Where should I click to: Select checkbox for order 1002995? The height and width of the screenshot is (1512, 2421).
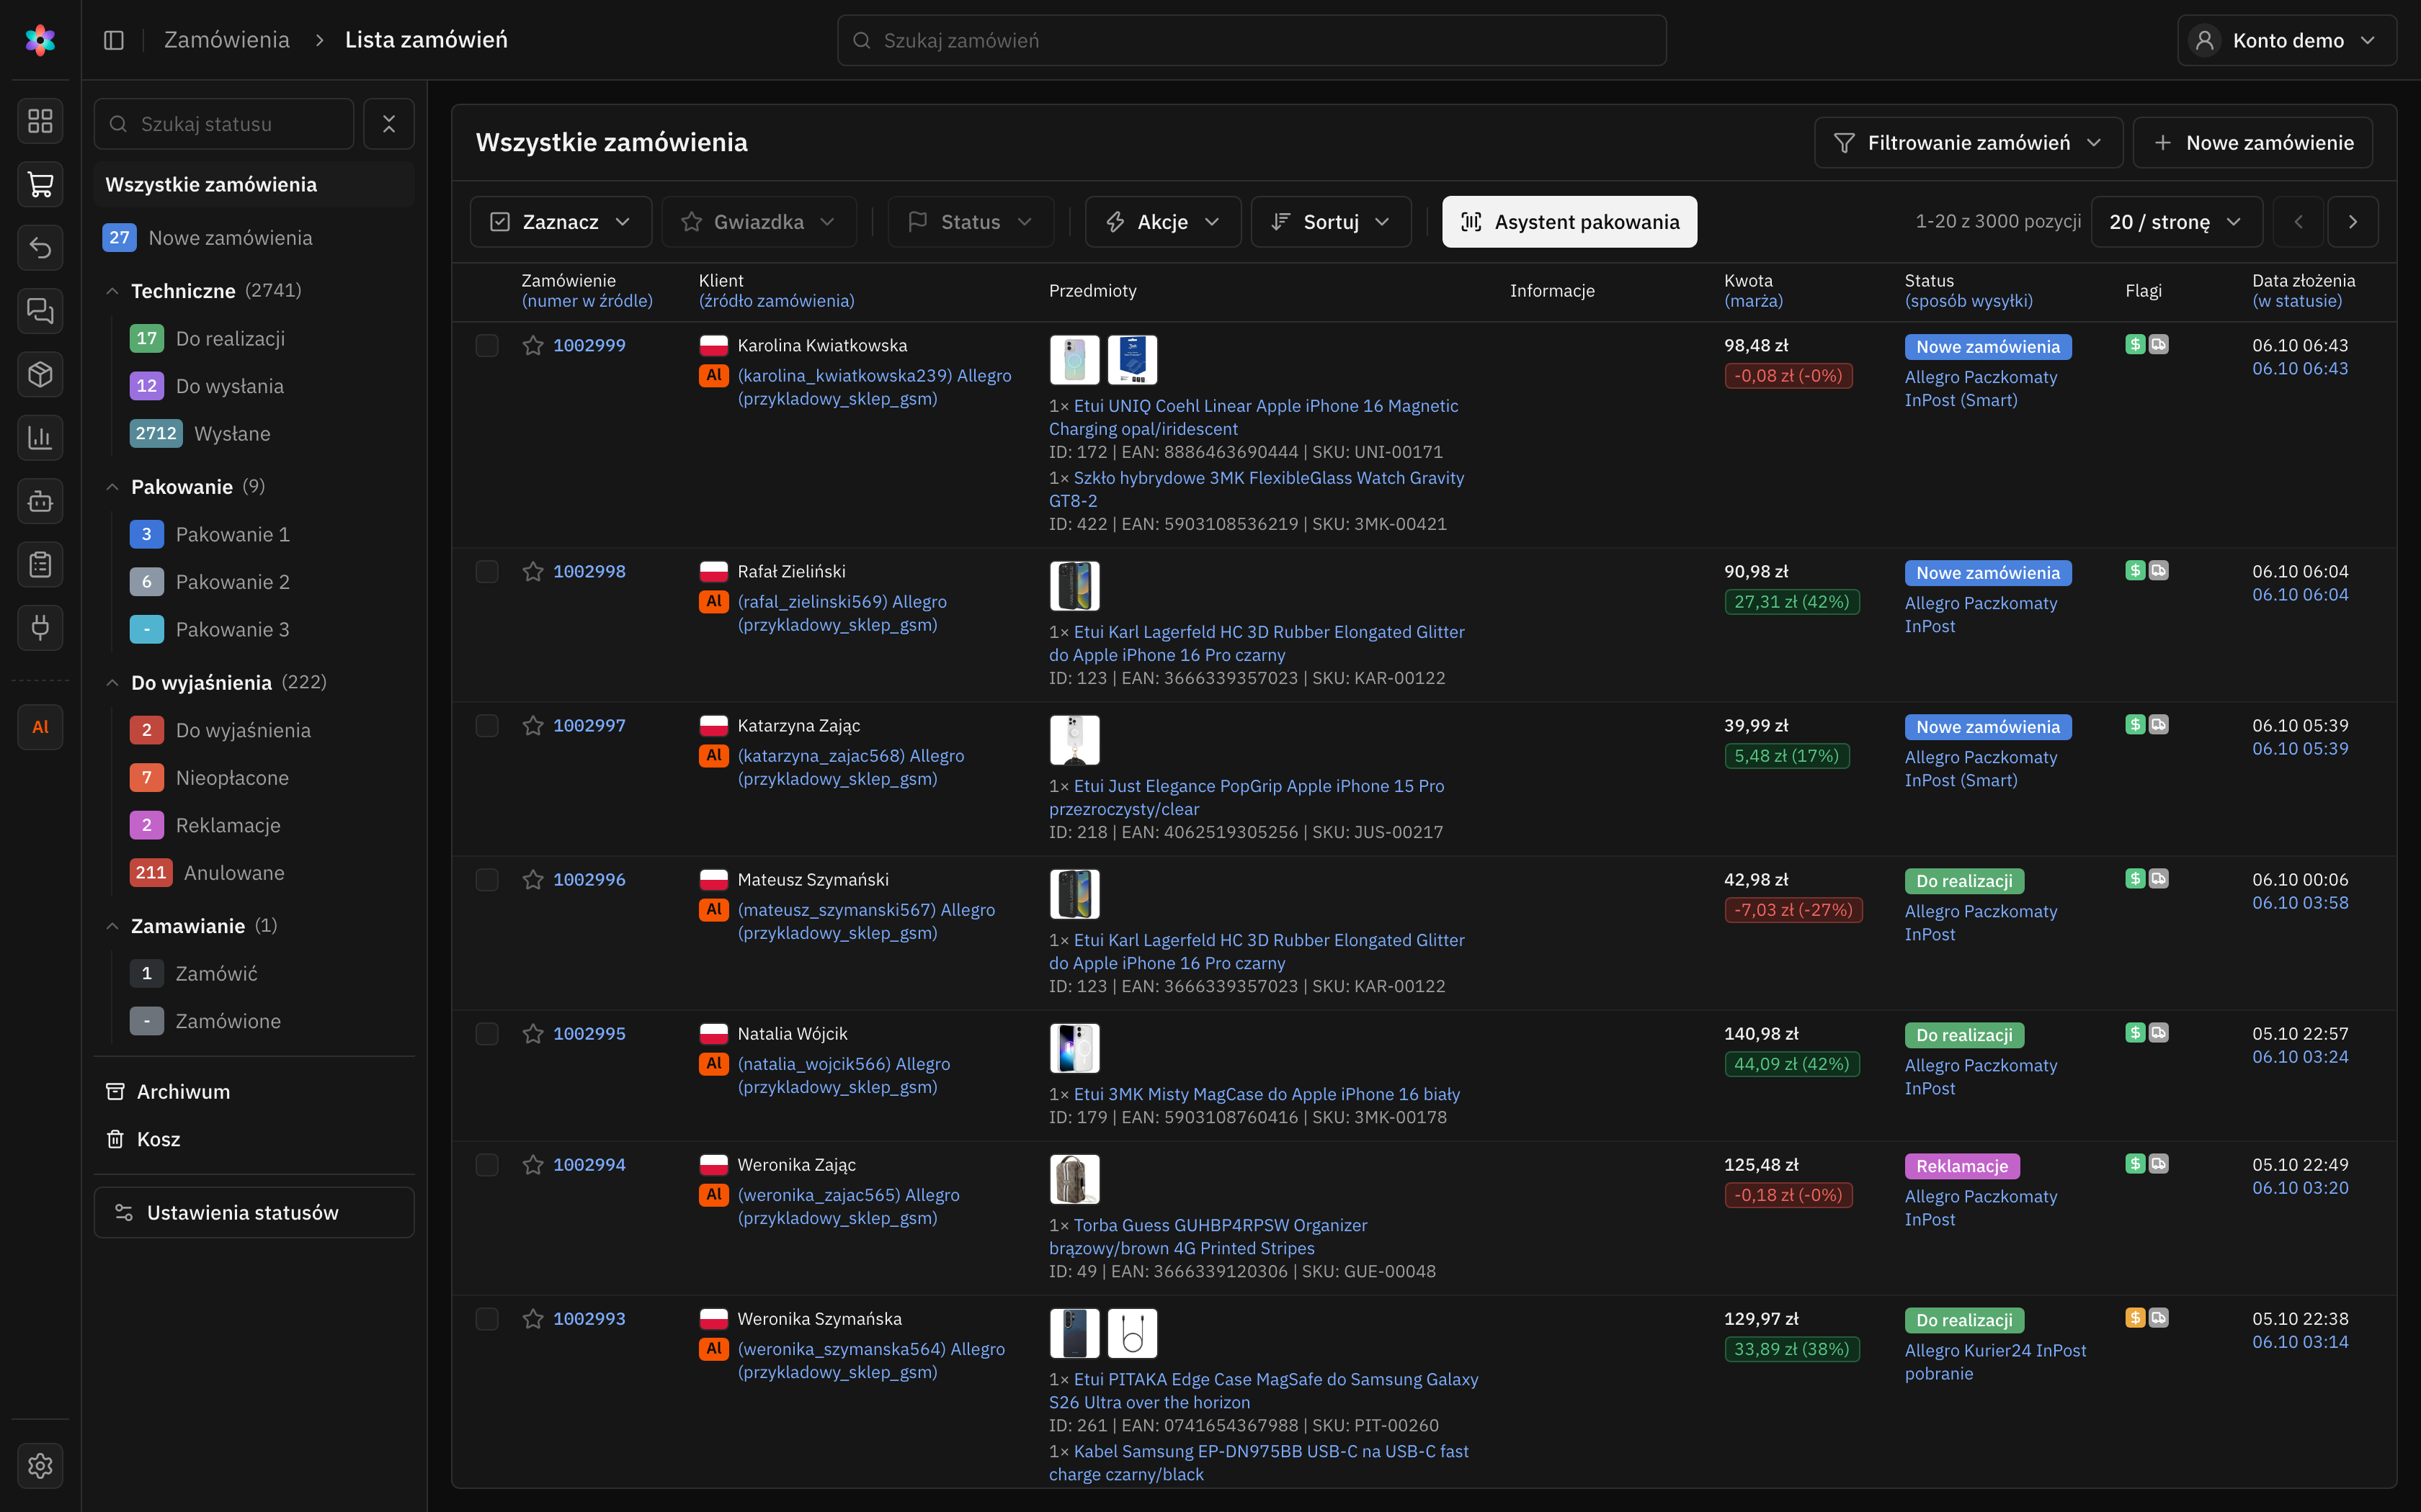[x=487, y=1033]
